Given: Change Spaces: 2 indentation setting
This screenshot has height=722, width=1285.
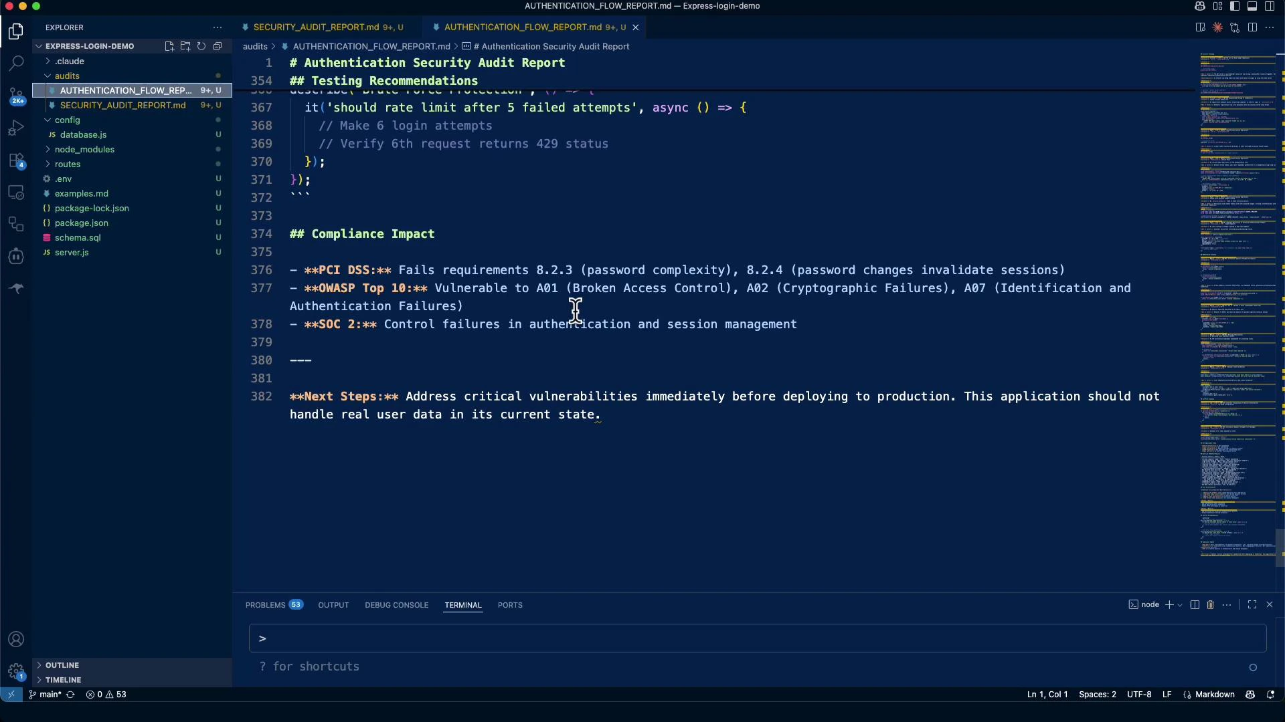Looking at the screenshot, I should [1098, 695].
